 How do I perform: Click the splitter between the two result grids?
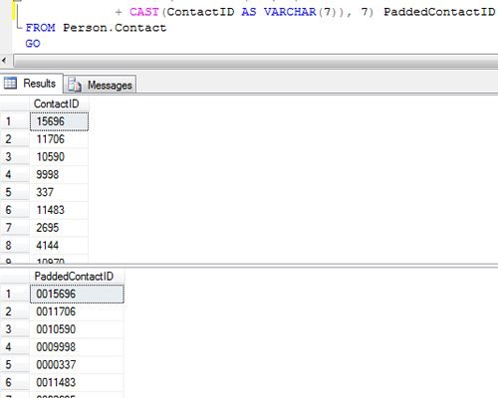pyautogui.click(x=249, y=266)
